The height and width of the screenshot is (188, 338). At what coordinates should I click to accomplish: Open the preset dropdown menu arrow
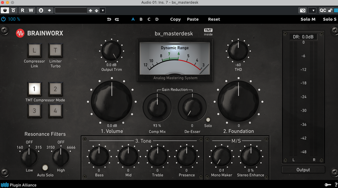pyautogui.click(x=103, y=10)
